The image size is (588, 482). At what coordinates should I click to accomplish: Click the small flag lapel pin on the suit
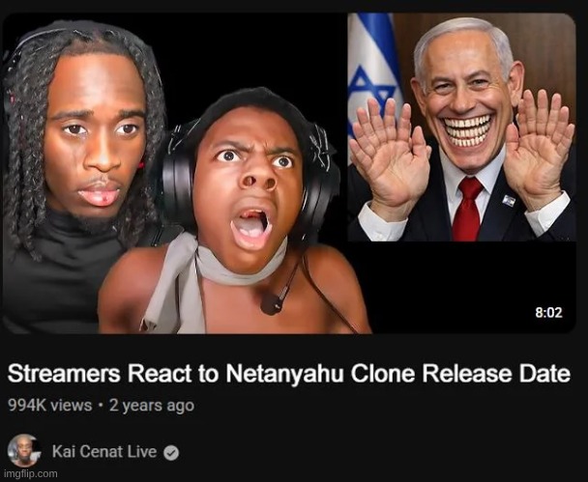coord(509,201)
